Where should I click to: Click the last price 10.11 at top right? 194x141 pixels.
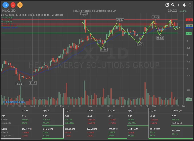[x=172, y=11]
